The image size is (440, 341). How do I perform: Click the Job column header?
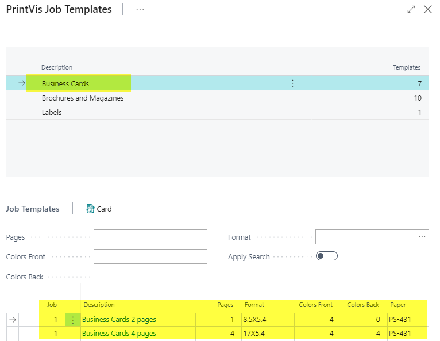click(52, 305)
